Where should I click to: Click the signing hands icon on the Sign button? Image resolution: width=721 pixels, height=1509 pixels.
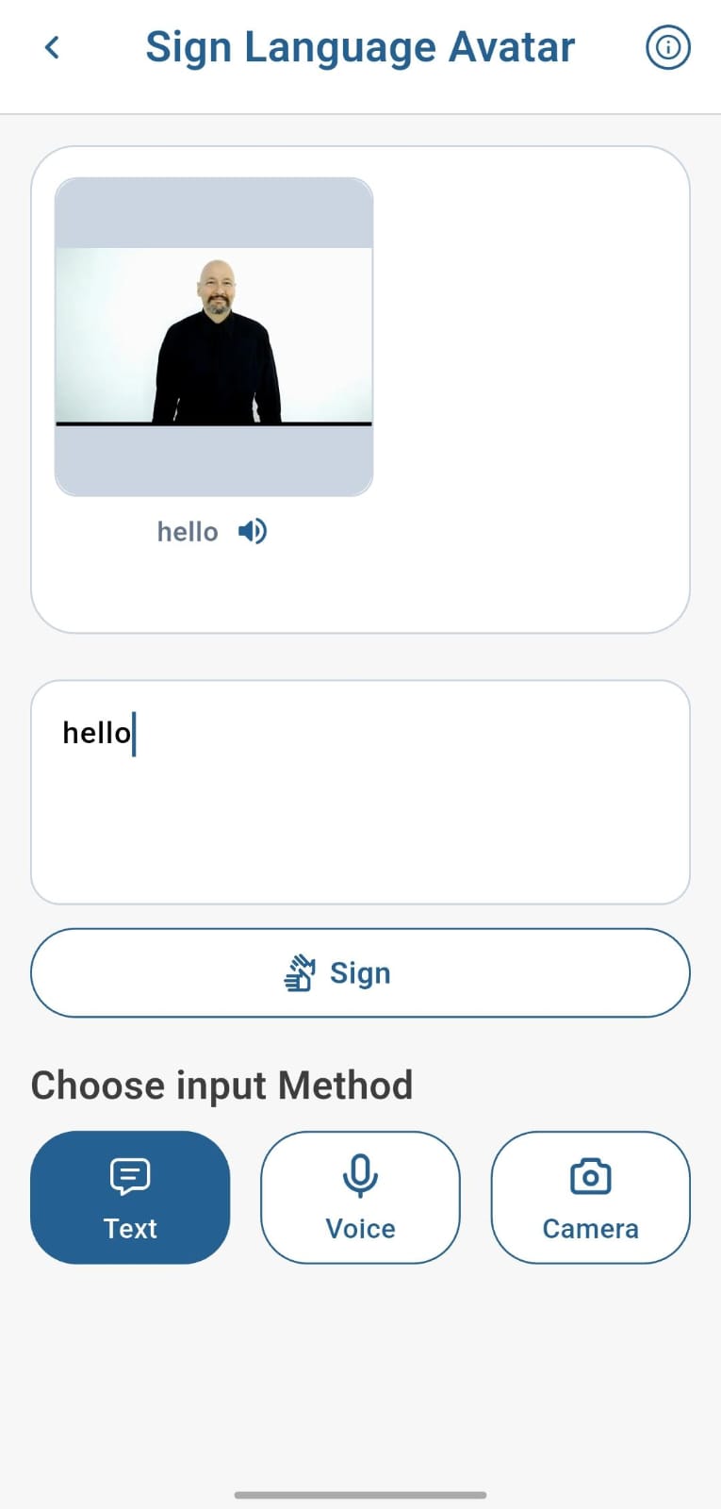tap(300, 972)
